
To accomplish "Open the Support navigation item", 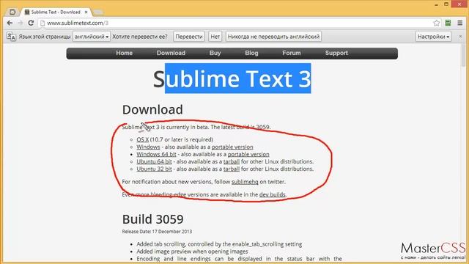I will (x=336, y=53).
